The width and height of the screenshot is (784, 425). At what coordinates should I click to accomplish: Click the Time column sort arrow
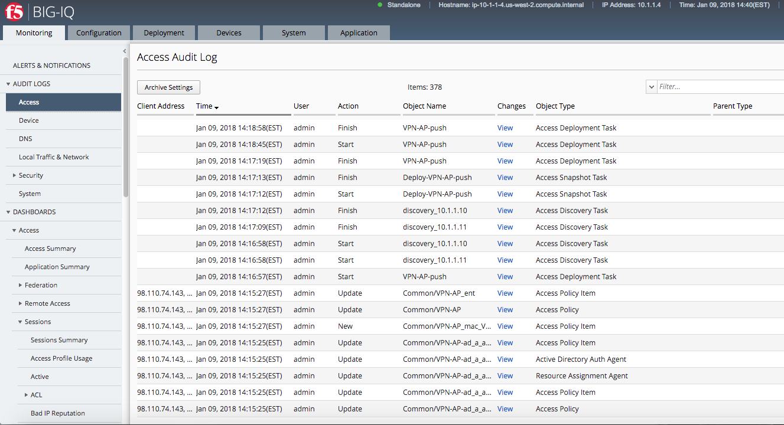[x=217, y=107]
